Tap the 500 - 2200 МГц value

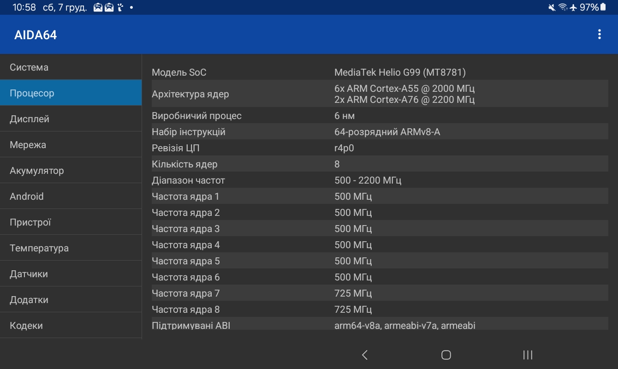pyautogui.click(x=368, y=180)
